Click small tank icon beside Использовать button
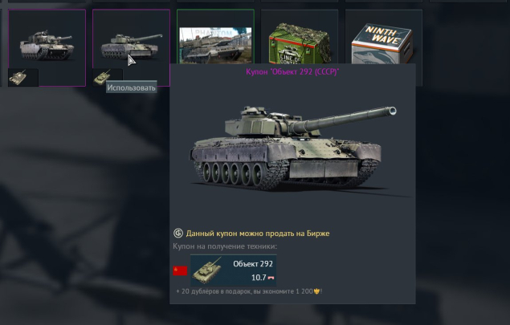 coord(101,77)
